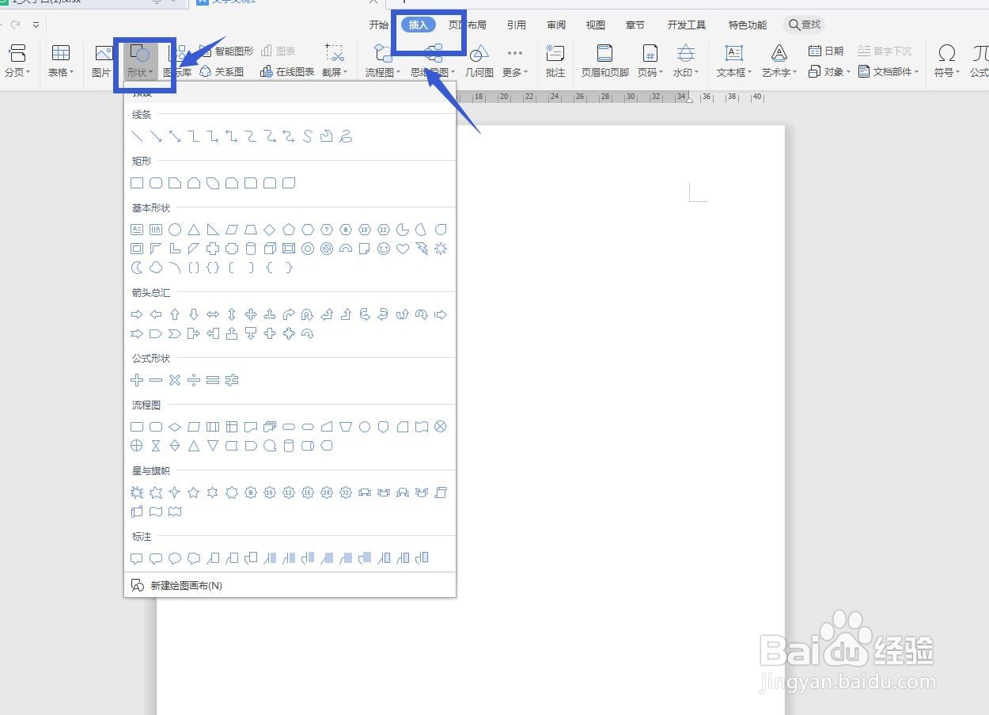
Task: Select the cylinder (can) basic shape
Action: pyautogui.click(x=251, y=249)
